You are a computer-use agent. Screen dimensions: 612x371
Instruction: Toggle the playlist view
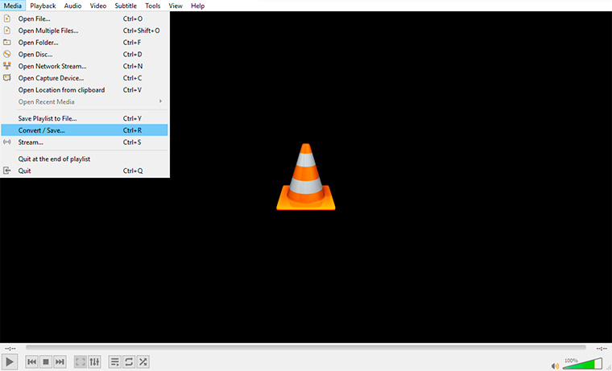pos(114,362)
